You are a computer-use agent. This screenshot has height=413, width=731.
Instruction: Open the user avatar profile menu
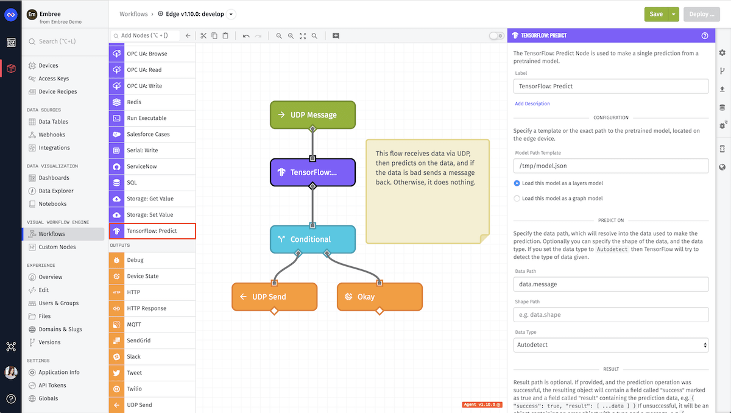(10, 373)
